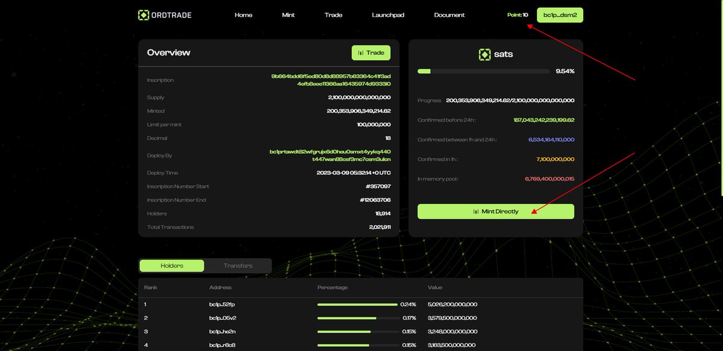
Task: Open the Document menu item
Action: [x=449, y=15]
